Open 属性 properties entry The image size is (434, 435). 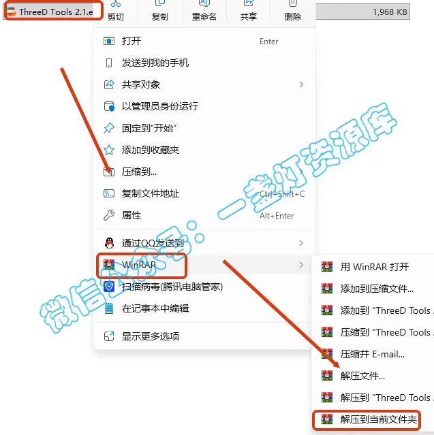point(204,216)
